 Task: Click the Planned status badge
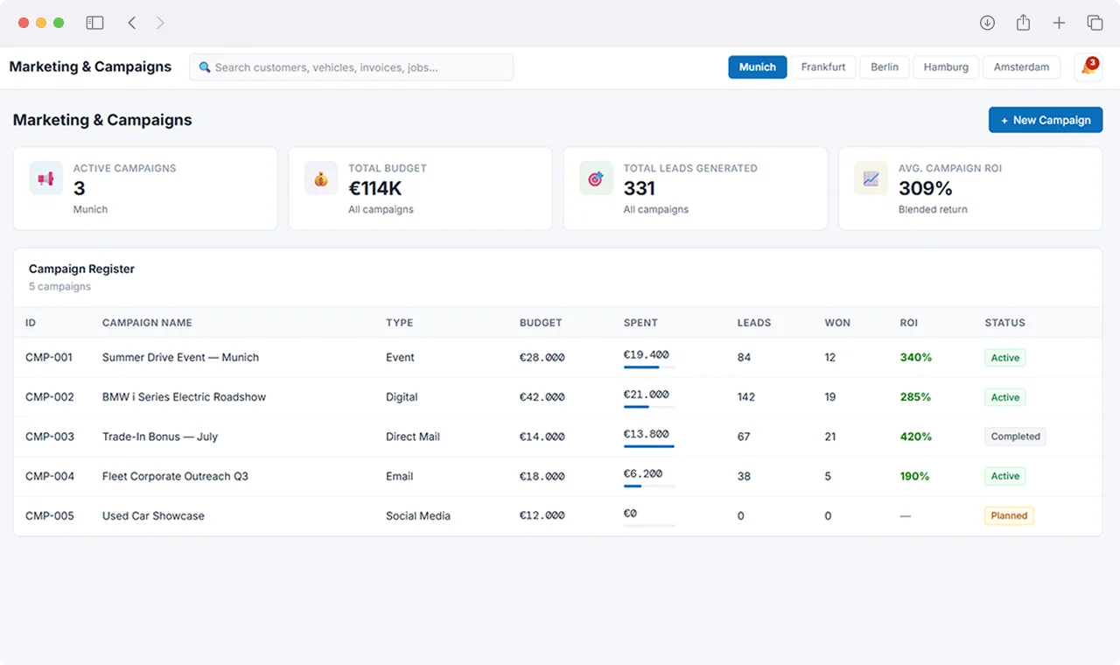[1009, 515]
